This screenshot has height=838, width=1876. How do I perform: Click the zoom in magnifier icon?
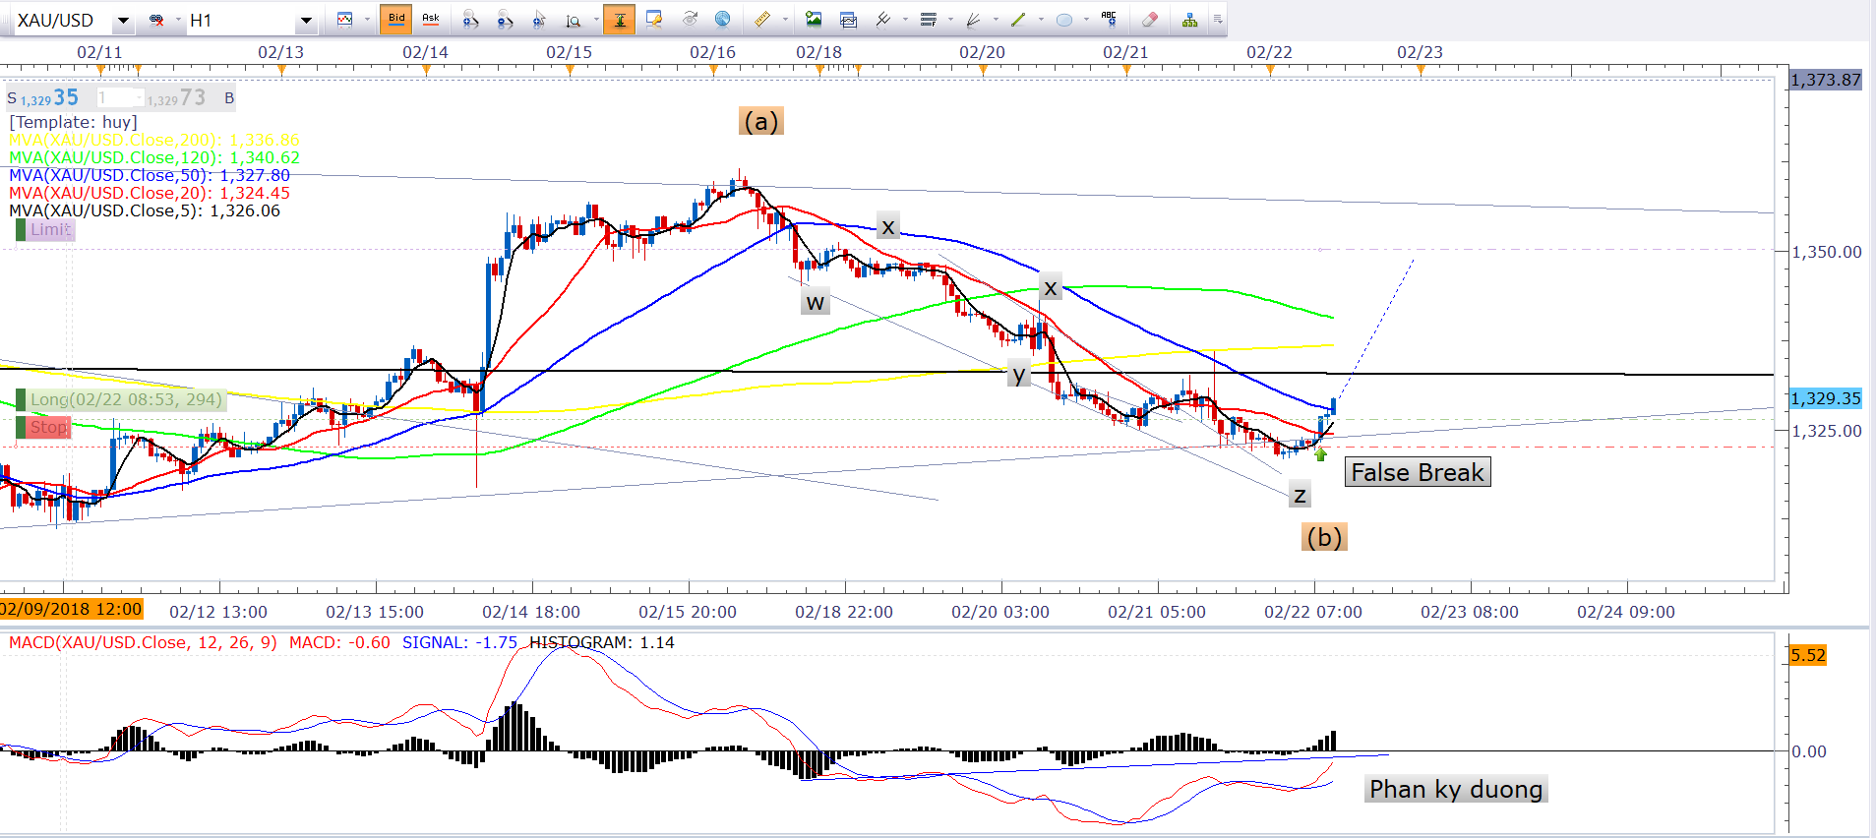(x=470, y=20)
